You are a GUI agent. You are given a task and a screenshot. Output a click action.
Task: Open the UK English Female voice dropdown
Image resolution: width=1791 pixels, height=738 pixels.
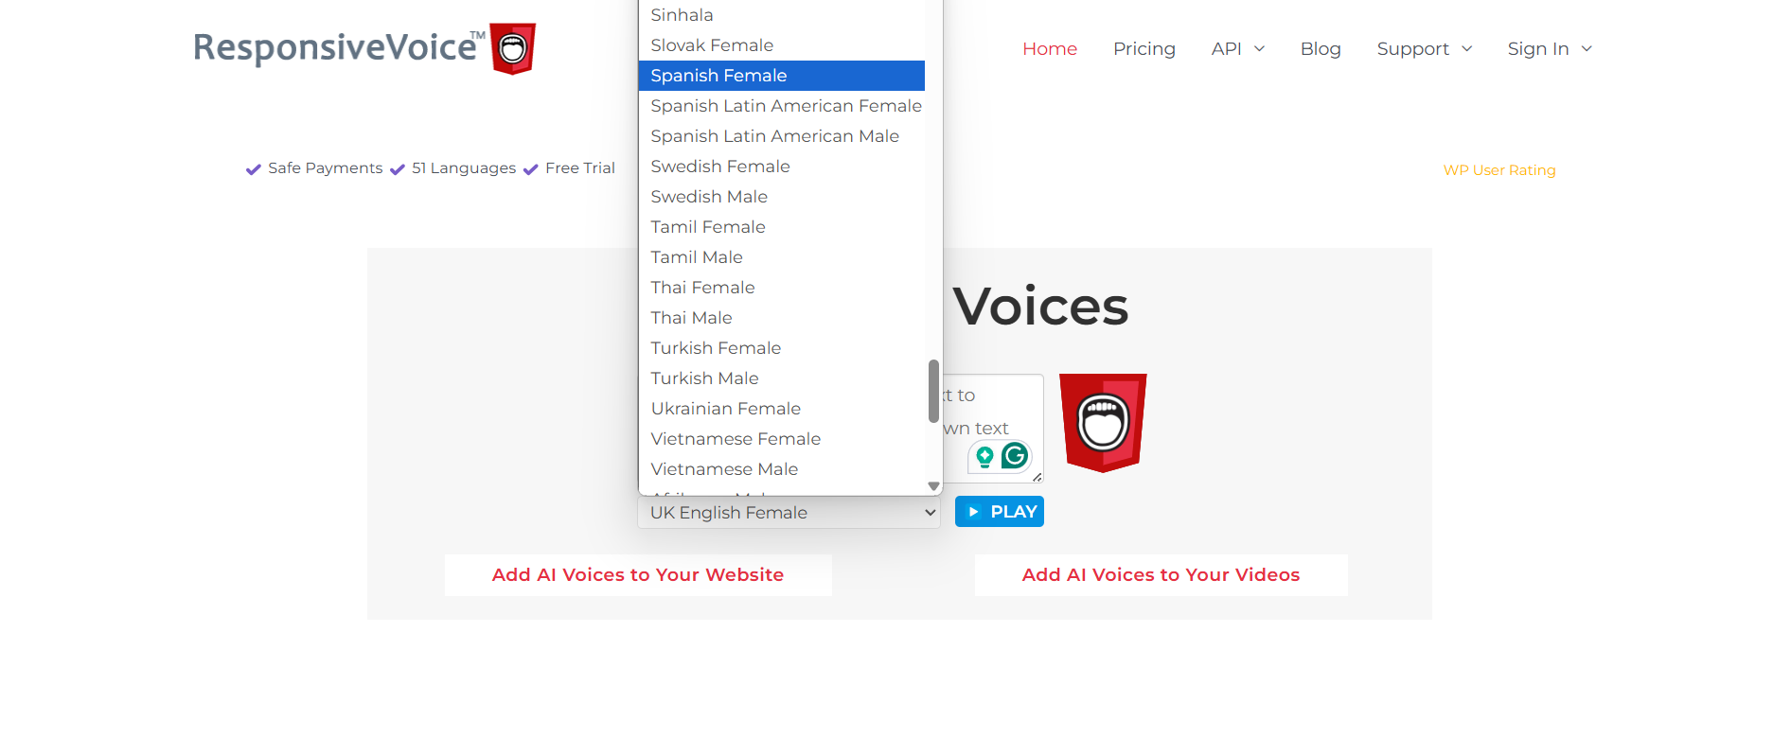point(789,512)
